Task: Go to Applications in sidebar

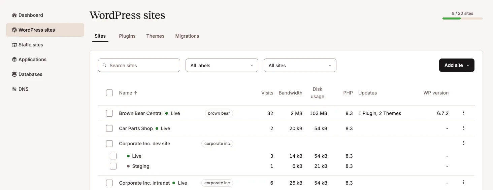Action: point(45,60)
